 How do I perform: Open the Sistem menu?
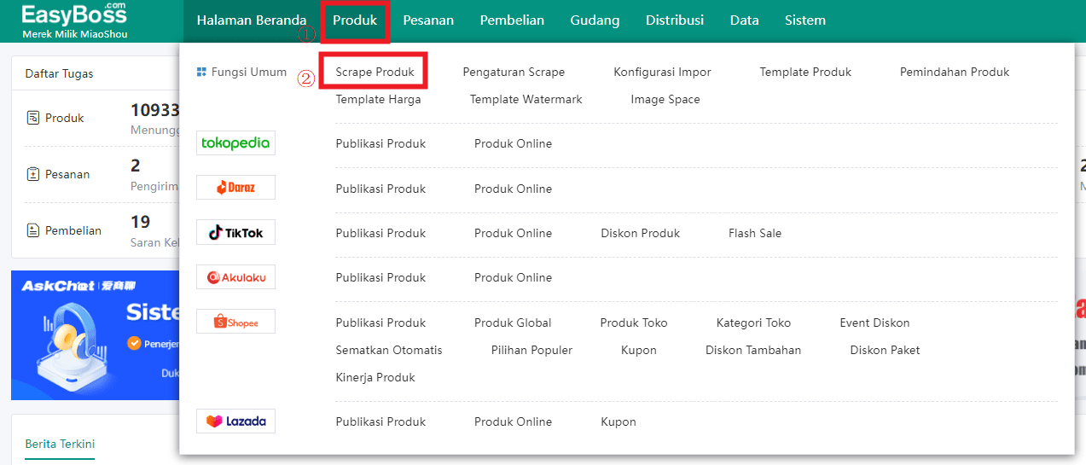pyautogui.click(x=805, y=20)
